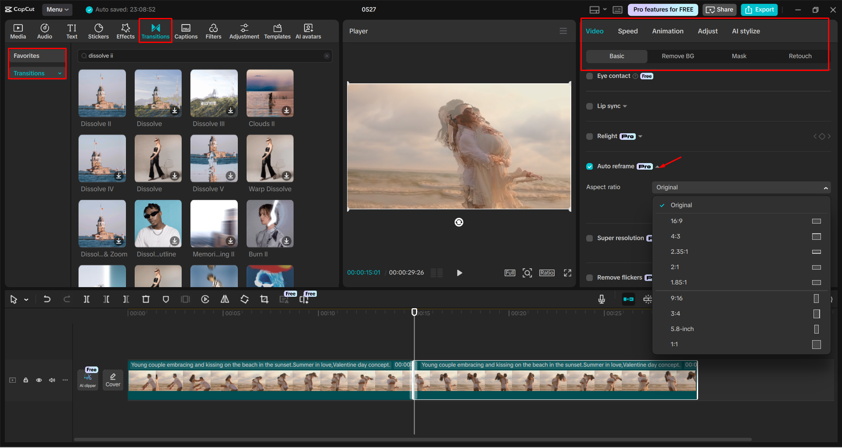Toggle the Relight feature
Image resolution: width=842 pixels, height=448 pixels.
(x=589, y=136)
